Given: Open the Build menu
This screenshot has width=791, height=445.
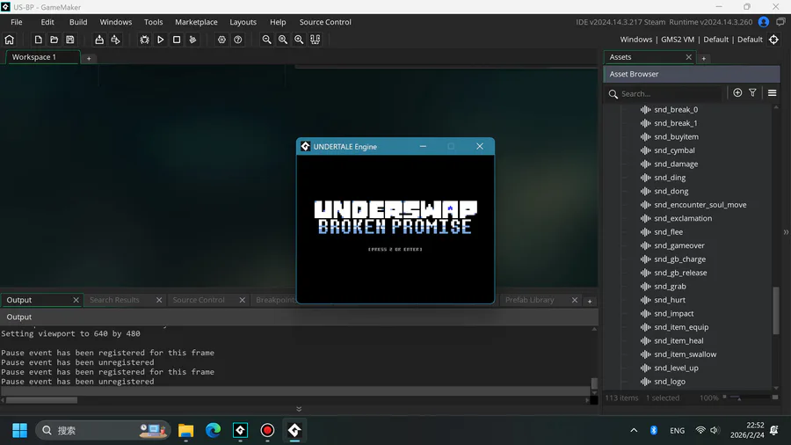Looking at the screenshot, I should click(x=78, y=22).
